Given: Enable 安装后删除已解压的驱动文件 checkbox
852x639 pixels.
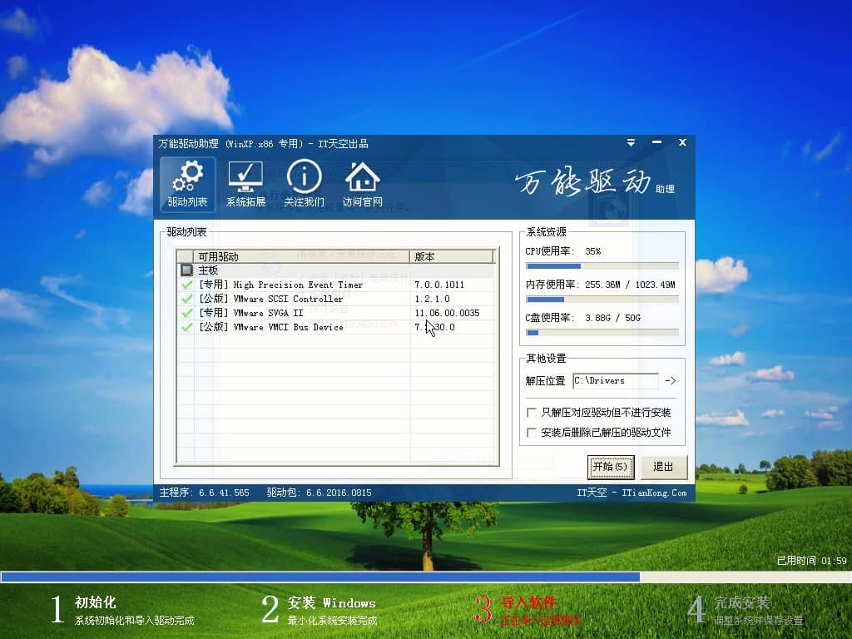Looking at the screenshot, I should click(532, 432).
